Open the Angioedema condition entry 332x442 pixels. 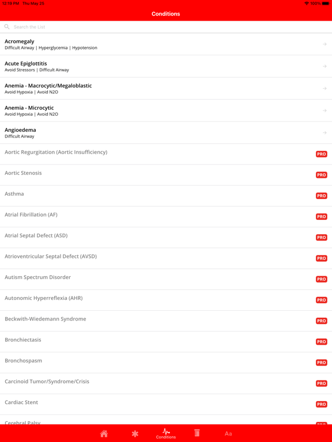pyautogui.click(x=166, y=133)
